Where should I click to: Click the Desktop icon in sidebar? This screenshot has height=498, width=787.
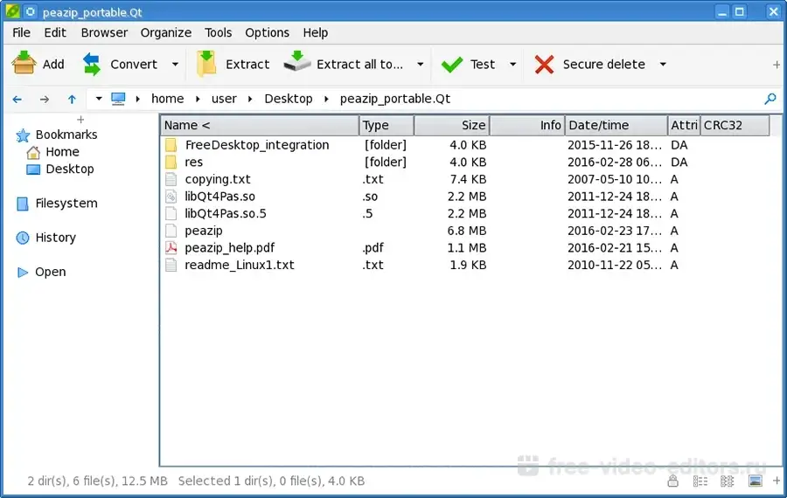[33, 169]
